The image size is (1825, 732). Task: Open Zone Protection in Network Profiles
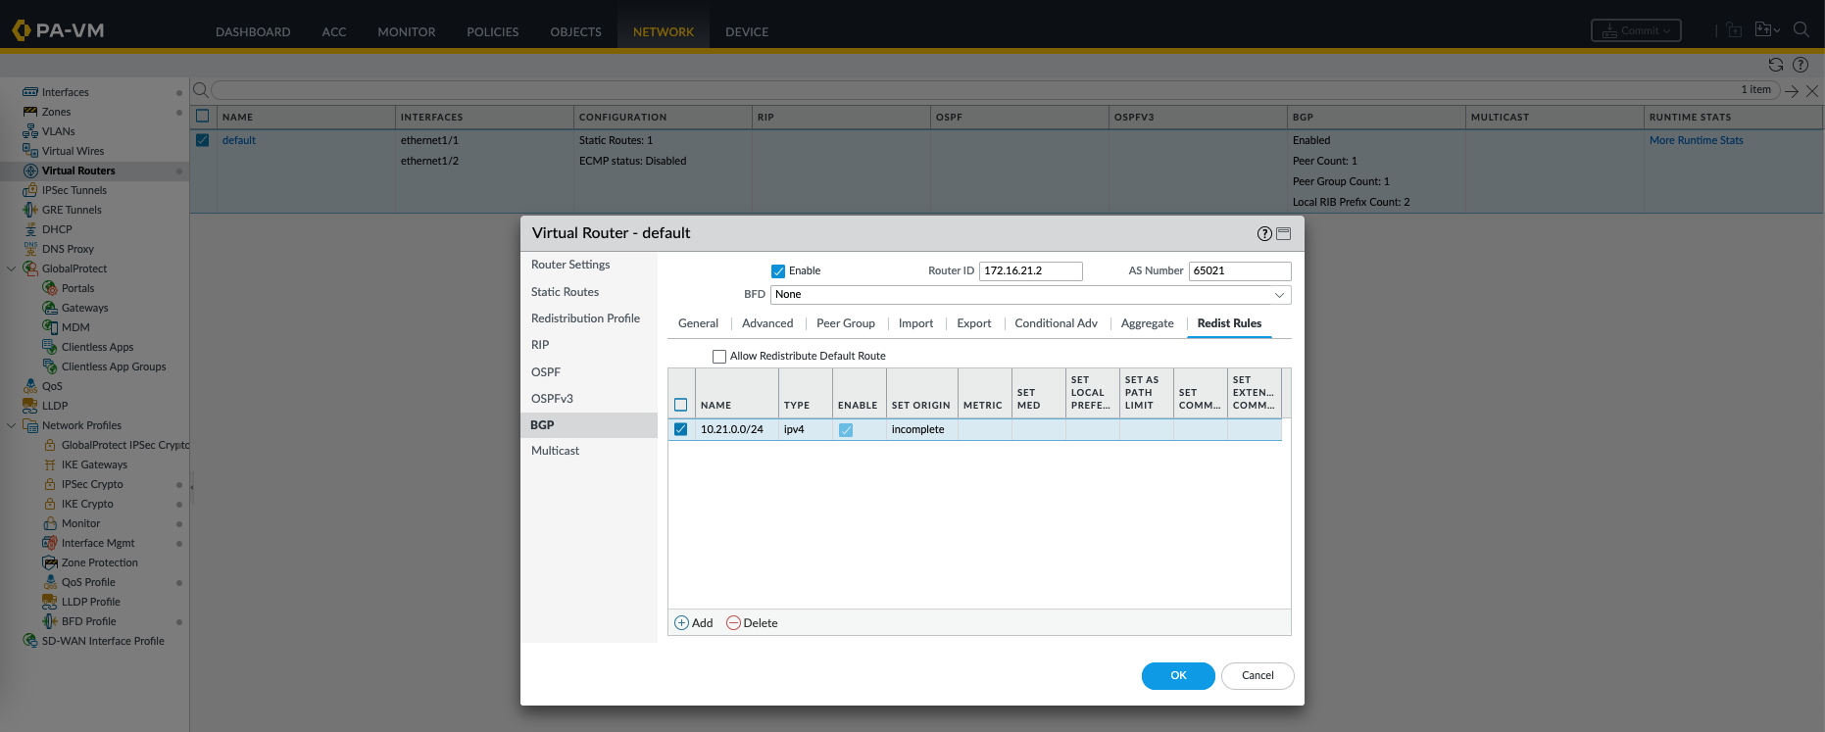coord(99,562)
